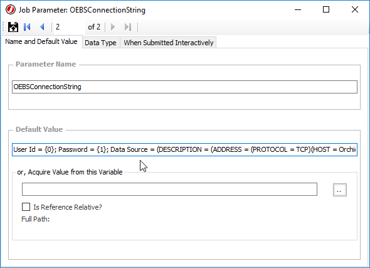Click the Parameter Name field OEBSConnectionString
The image size is (370, 268).
184,87
